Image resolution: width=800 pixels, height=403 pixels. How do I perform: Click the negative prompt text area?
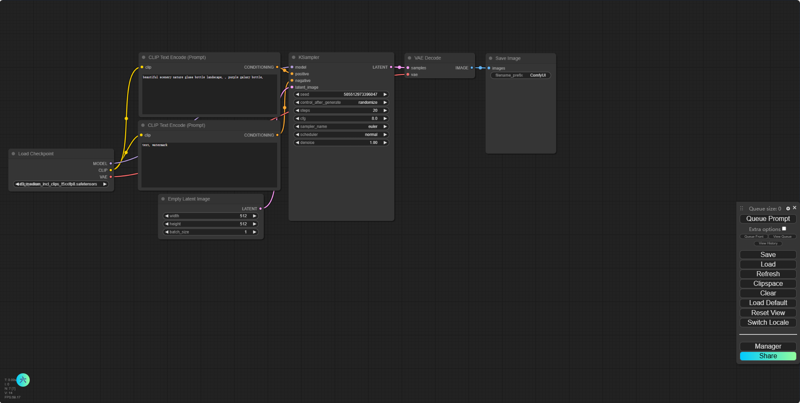pos(209,165)
